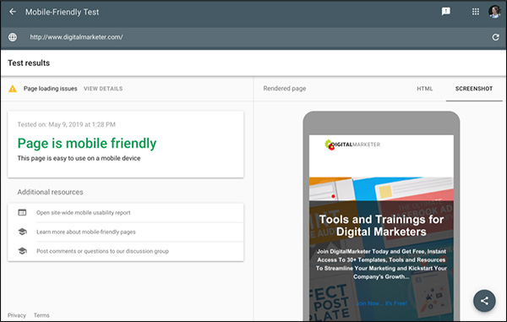
Task: Open VIEW DETAILS for page loading issues
Action: point(103,89)
